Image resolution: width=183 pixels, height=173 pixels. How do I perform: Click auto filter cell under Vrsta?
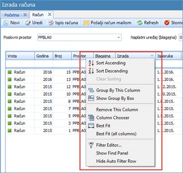tap(20, 64)
